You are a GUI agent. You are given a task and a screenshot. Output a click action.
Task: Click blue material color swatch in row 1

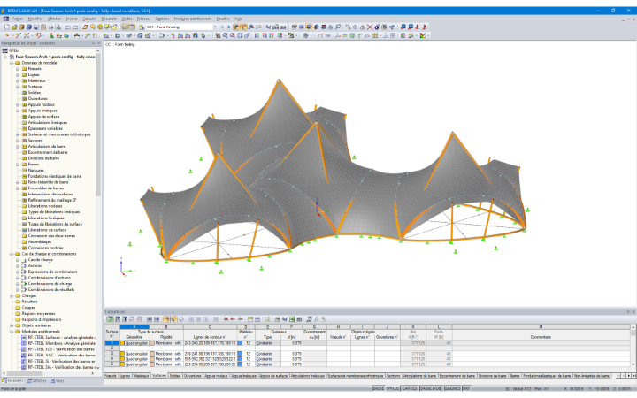[240, 343]
